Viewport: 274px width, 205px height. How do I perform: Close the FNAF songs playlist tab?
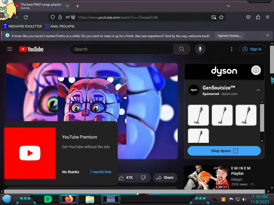pyautogui.click(x=67, y=6)
